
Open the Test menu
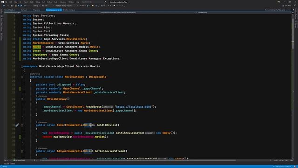tap(43, 2)
